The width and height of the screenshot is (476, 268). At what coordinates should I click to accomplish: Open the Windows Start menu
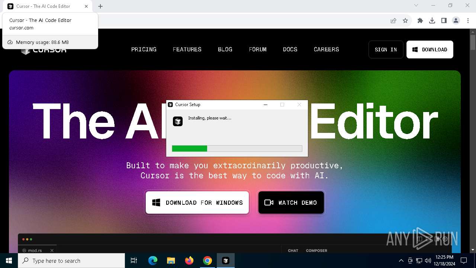(9, 261)
